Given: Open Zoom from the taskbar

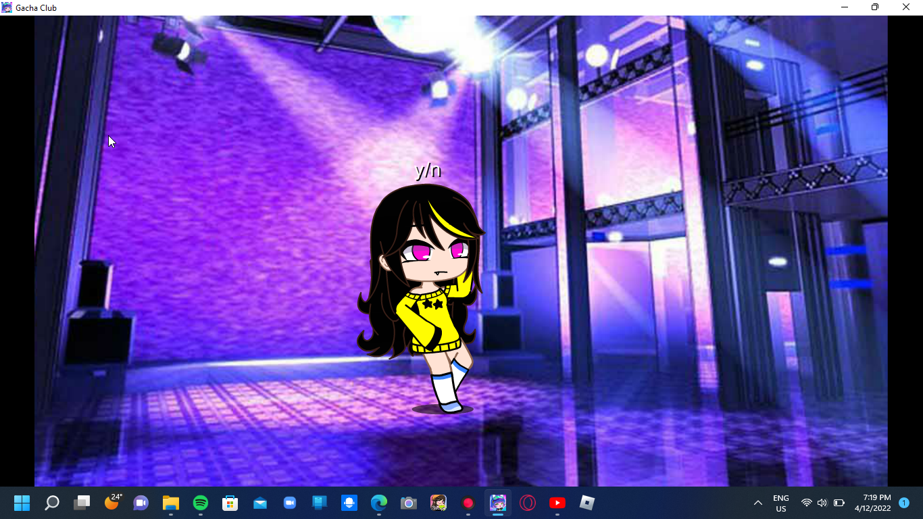Looking at the screenshot, I should coord(290,503).
